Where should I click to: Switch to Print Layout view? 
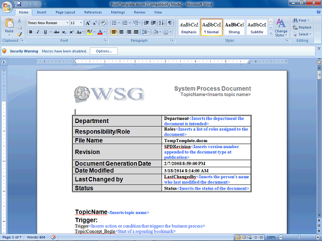[x=238, y=237]
